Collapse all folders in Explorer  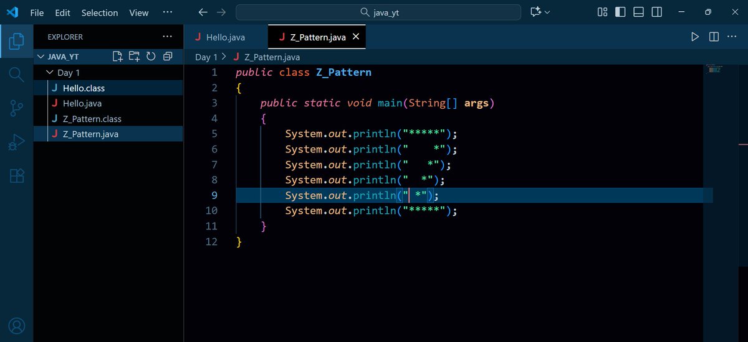pos(167,57)
